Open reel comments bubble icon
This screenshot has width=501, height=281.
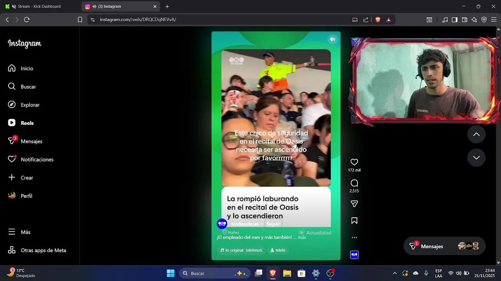pyautogui.click(x=354, y=183)
